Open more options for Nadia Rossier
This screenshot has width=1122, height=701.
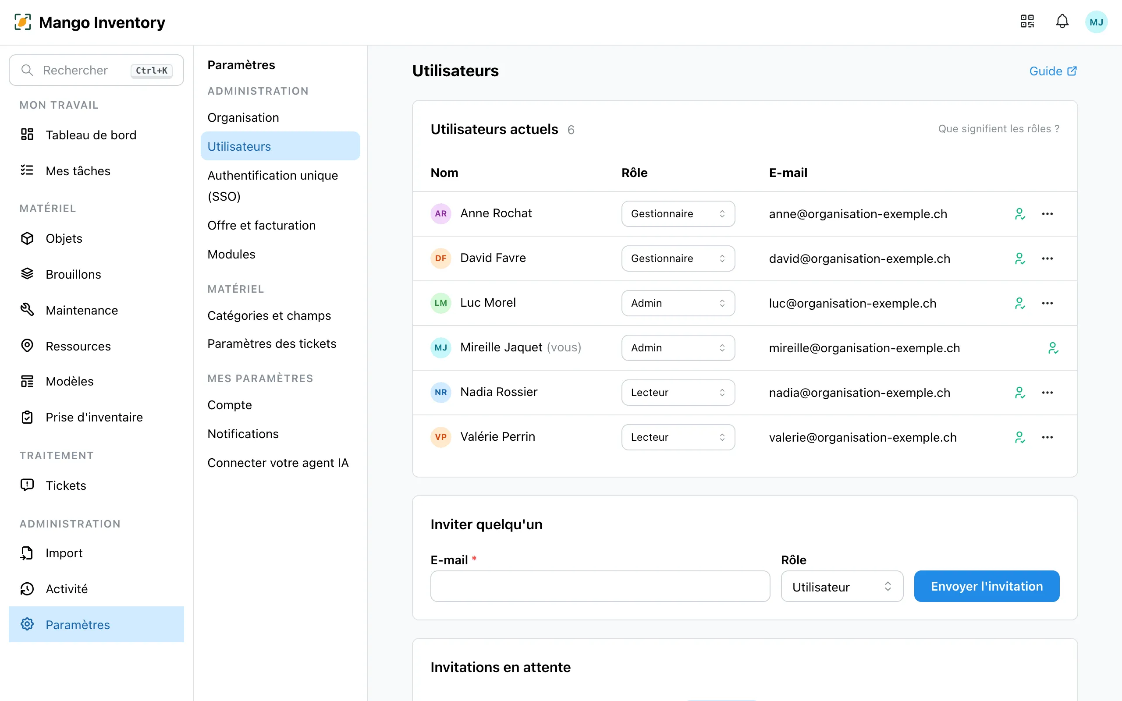tap(1047, 393)
